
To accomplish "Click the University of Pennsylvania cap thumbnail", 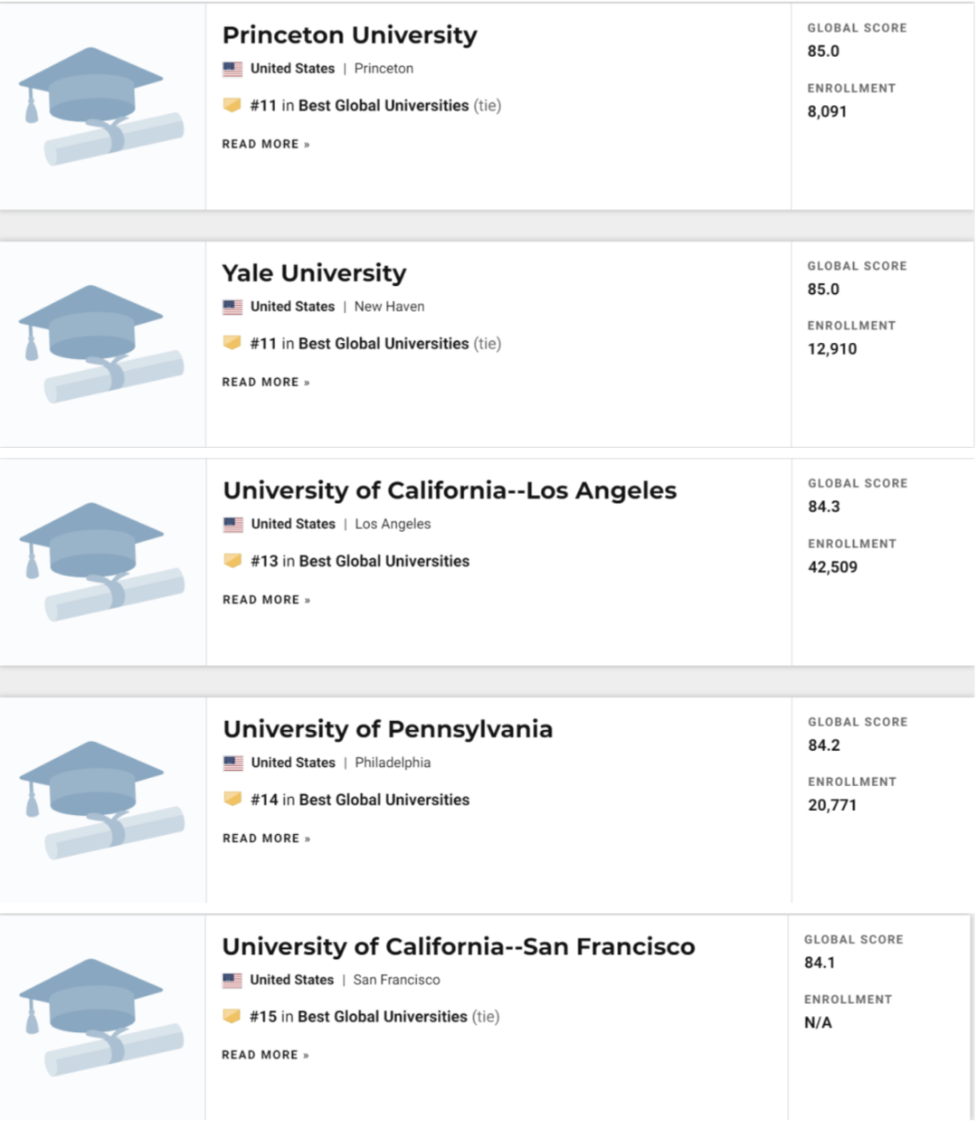I will click(101, 801).
